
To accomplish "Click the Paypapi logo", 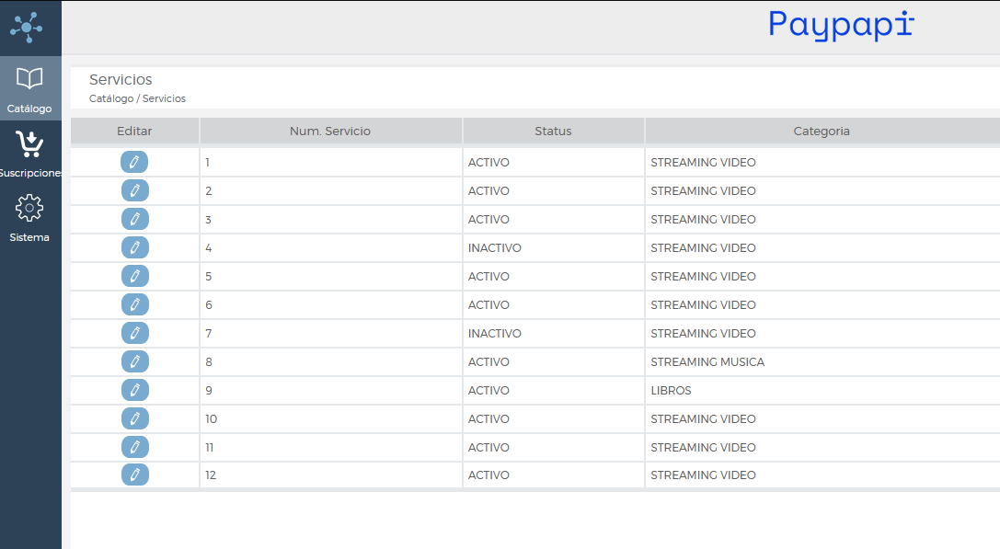I will click(x=841, y=25).
